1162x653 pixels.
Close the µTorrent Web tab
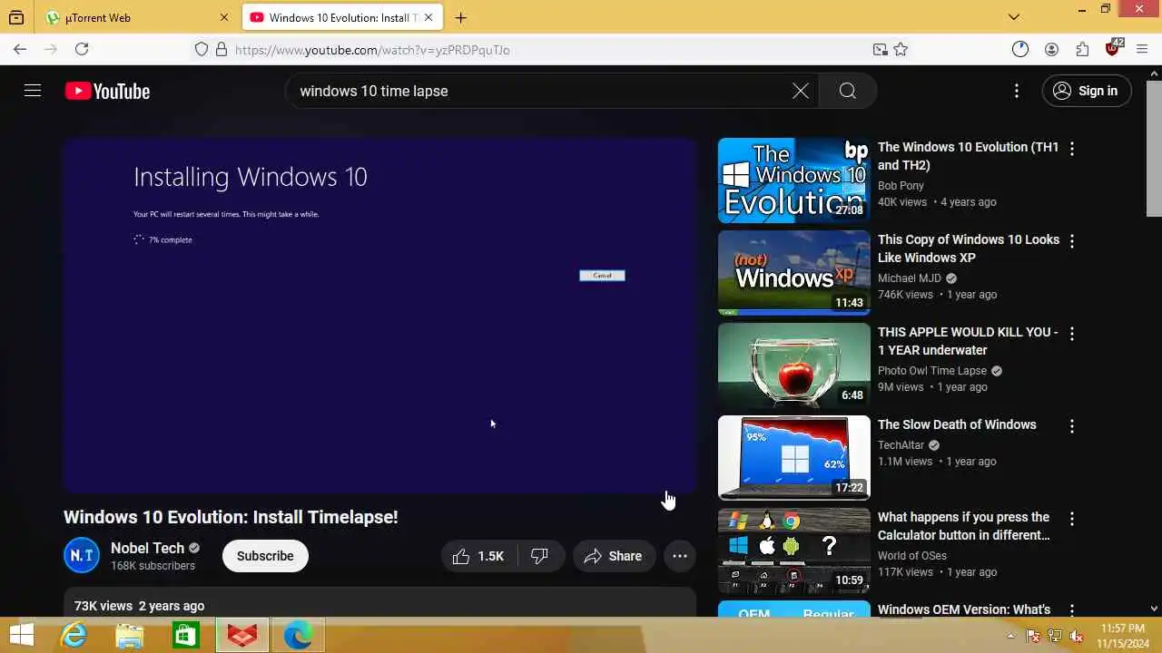[224, 17]
